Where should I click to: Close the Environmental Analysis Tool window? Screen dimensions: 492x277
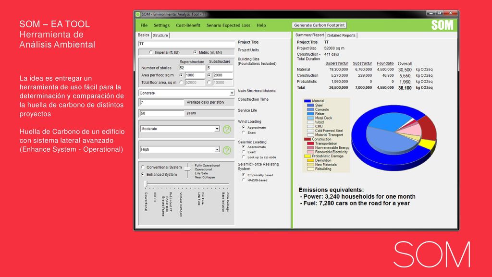451,13
